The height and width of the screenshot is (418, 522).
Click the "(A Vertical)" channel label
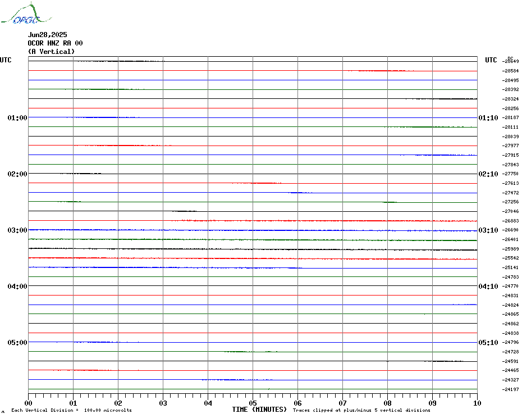51,52
